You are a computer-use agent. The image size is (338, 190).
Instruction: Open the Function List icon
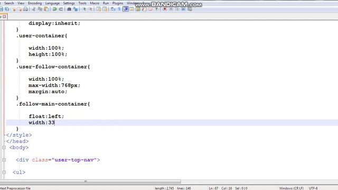tap(144, 9)
